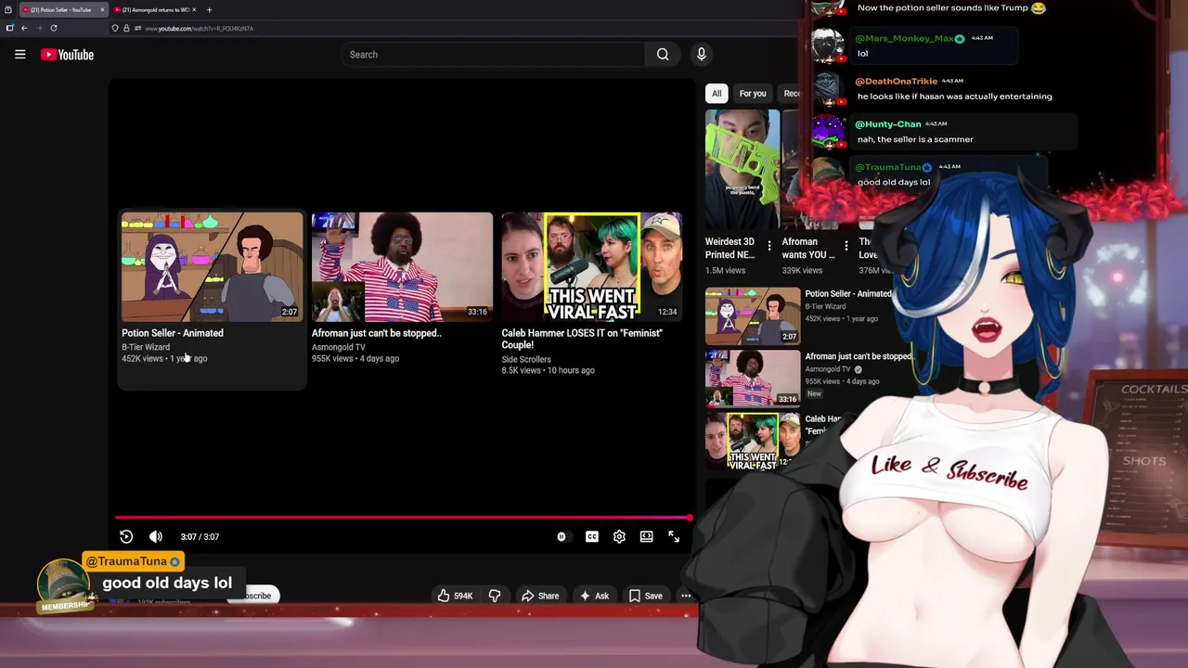This screenshot has width=1188, height=668.
Task: Click Caleb Hammer LOSES IT title in end screen
Action: 582,339
